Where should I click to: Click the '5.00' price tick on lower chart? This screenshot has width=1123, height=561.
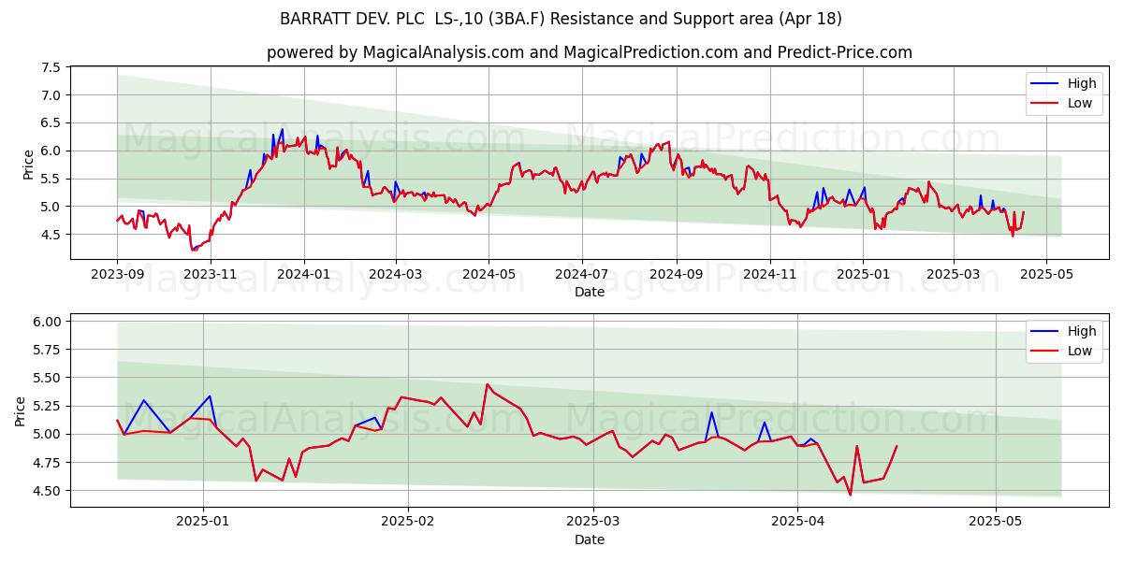pos(47,434)
